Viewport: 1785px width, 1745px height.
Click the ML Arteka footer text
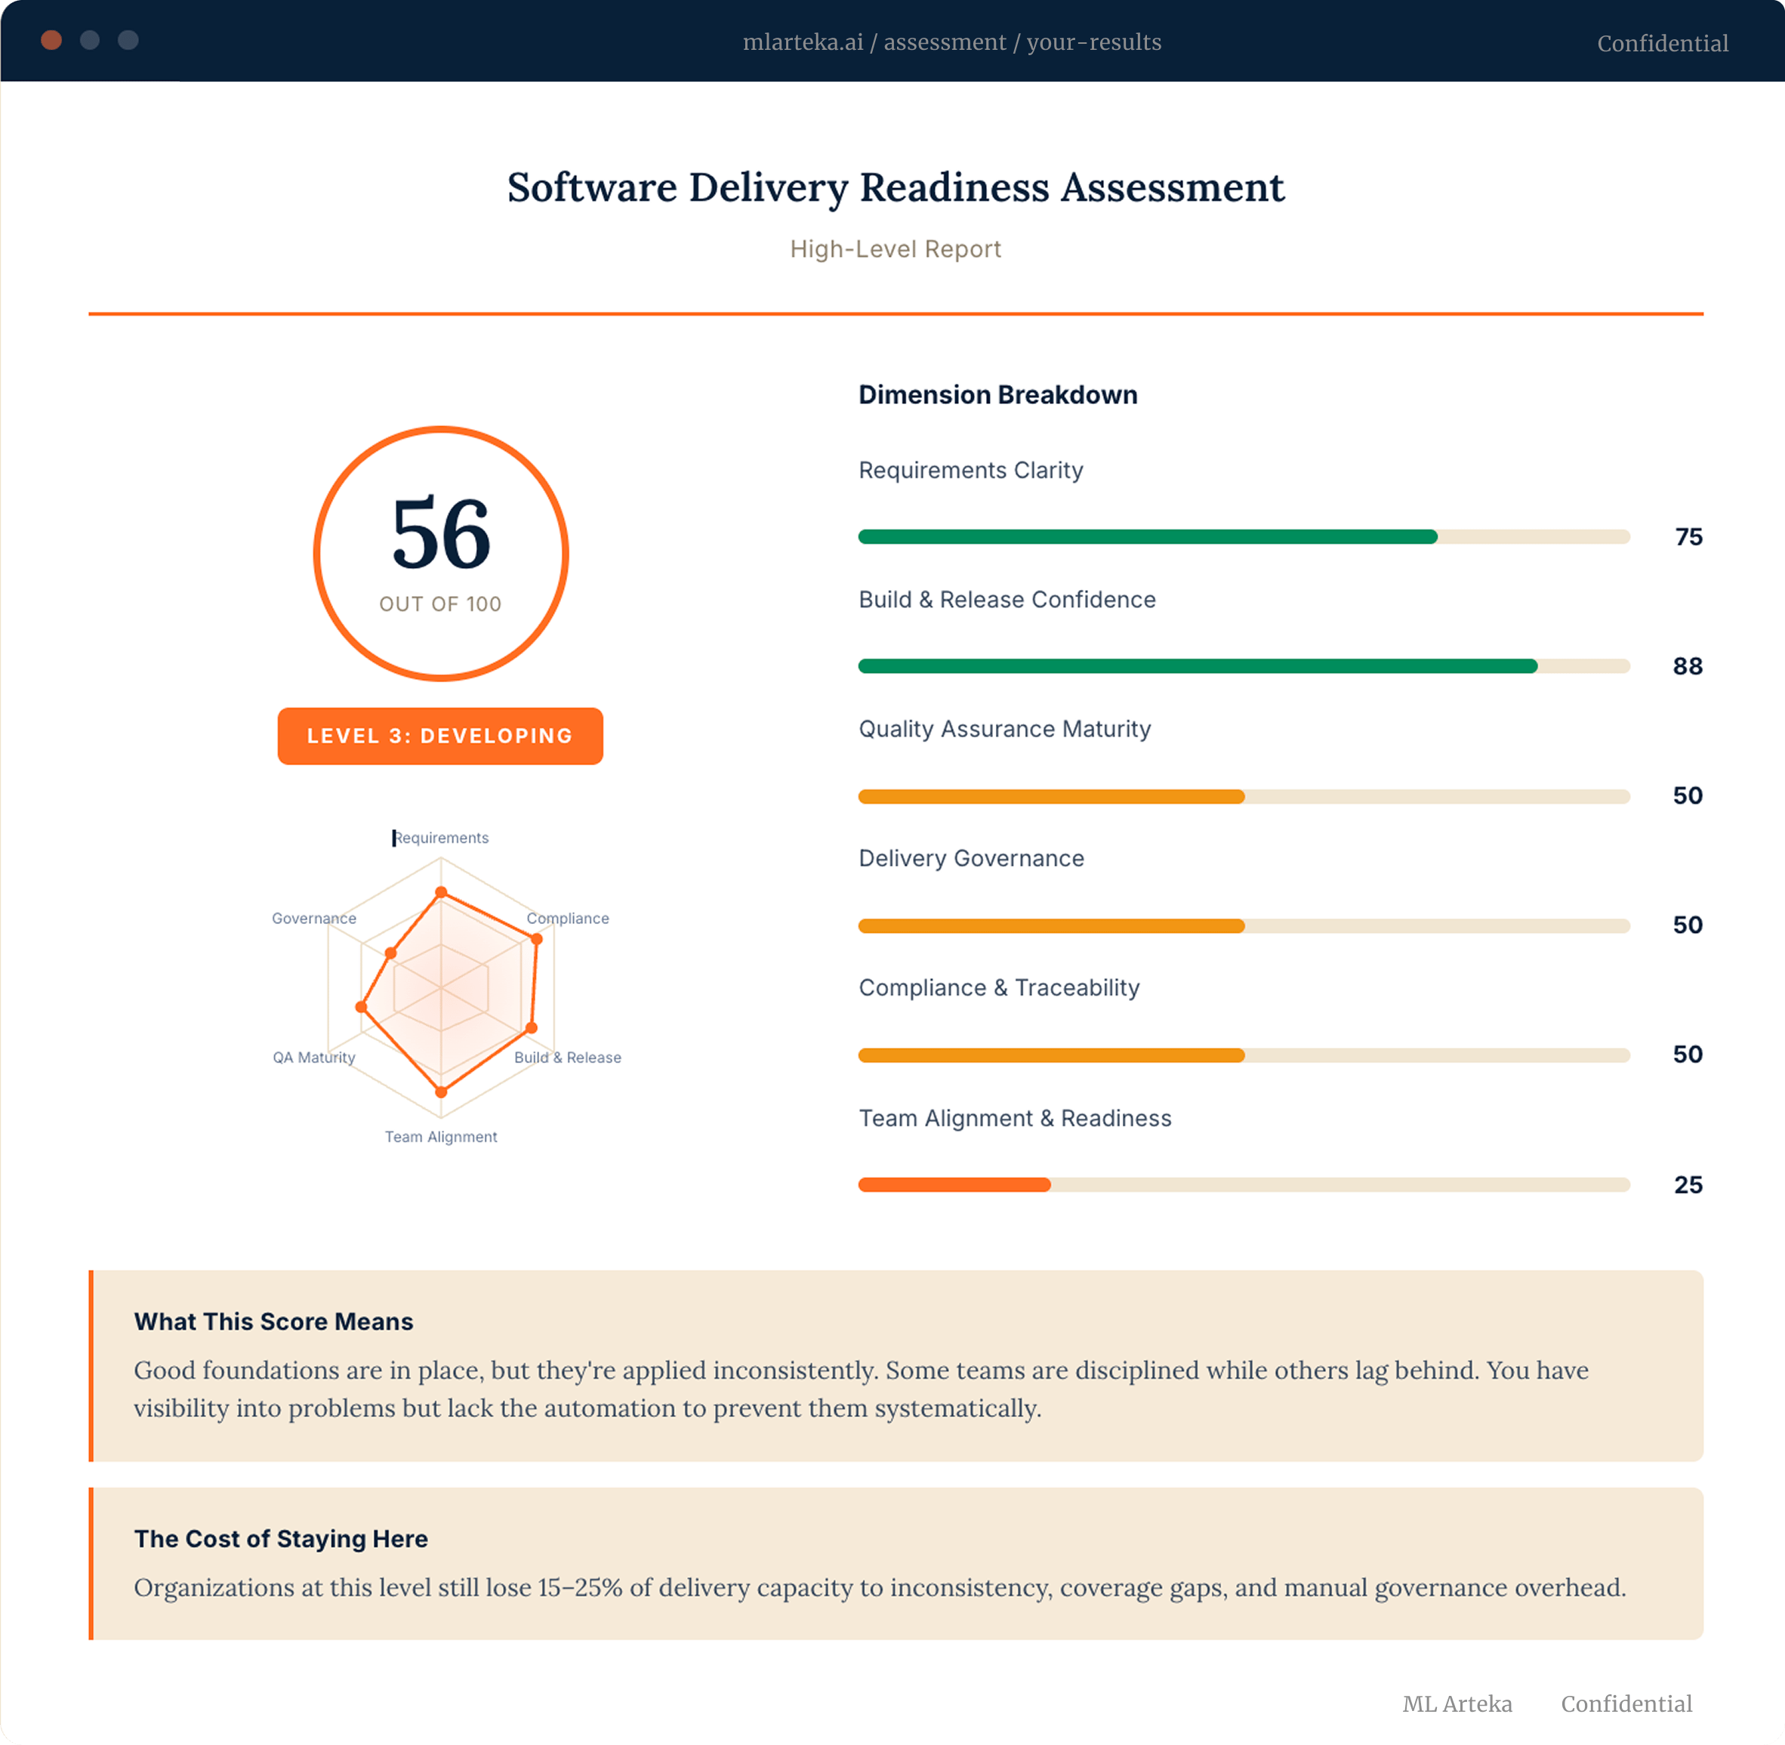pyautogui.click(x=1457, y=1703)
